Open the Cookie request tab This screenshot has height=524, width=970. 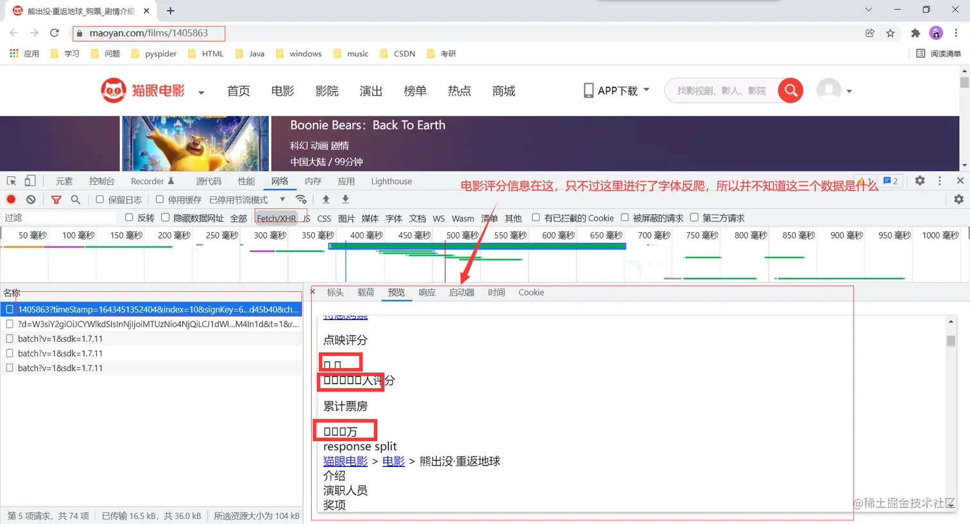(531, 292)
